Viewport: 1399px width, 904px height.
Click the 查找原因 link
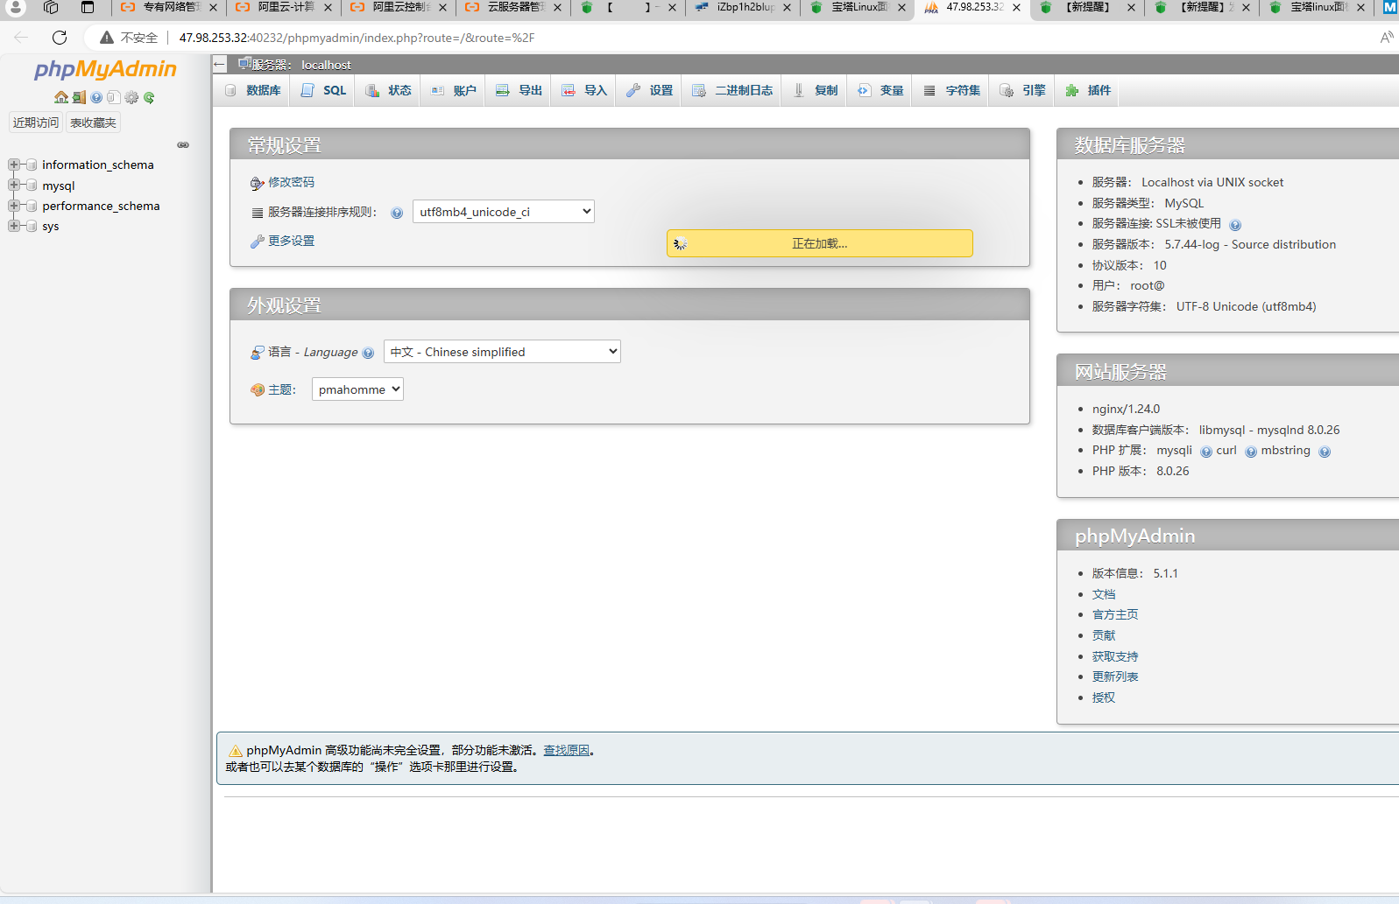pyautogui.click(x=566, y=750)
